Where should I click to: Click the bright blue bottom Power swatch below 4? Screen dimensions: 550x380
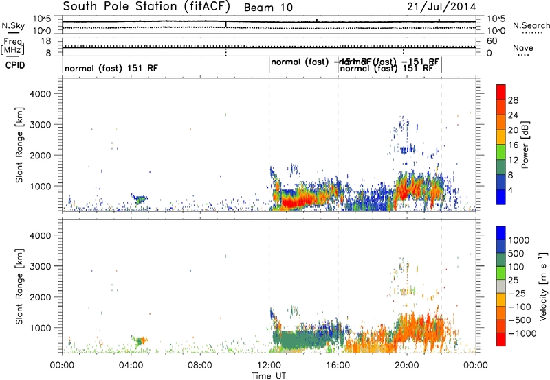501,197
